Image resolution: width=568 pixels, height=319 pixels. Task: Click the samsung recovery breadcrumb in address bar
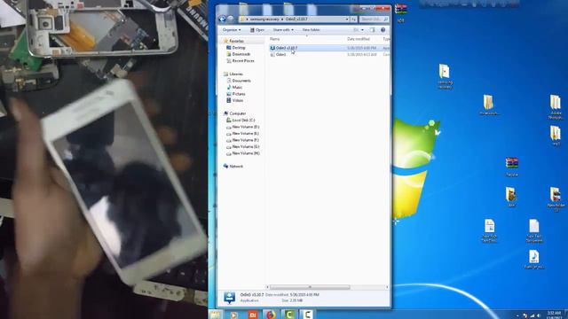[x=264, y=19]
